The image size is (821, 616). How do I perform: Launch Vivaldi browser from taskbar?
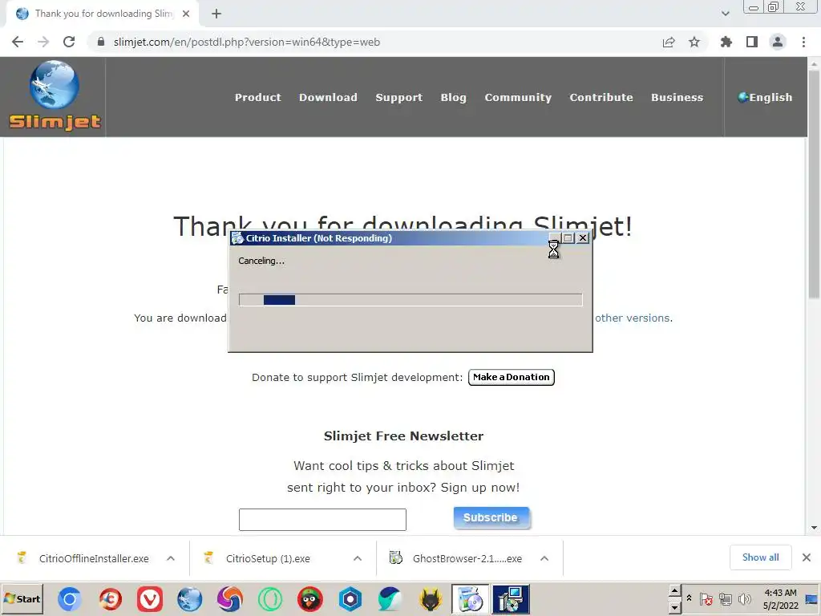(x=150, y=599)
